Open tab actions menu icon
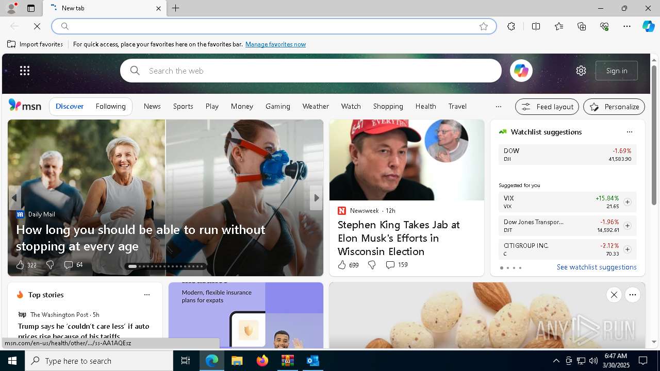The height and width of the screenshot is (371, 660). (31, 8)
